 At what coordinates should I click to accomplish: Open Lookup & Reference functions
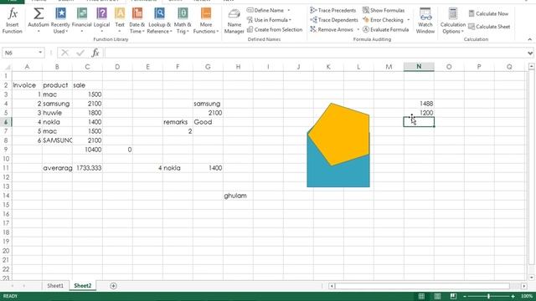coord(159,21)
